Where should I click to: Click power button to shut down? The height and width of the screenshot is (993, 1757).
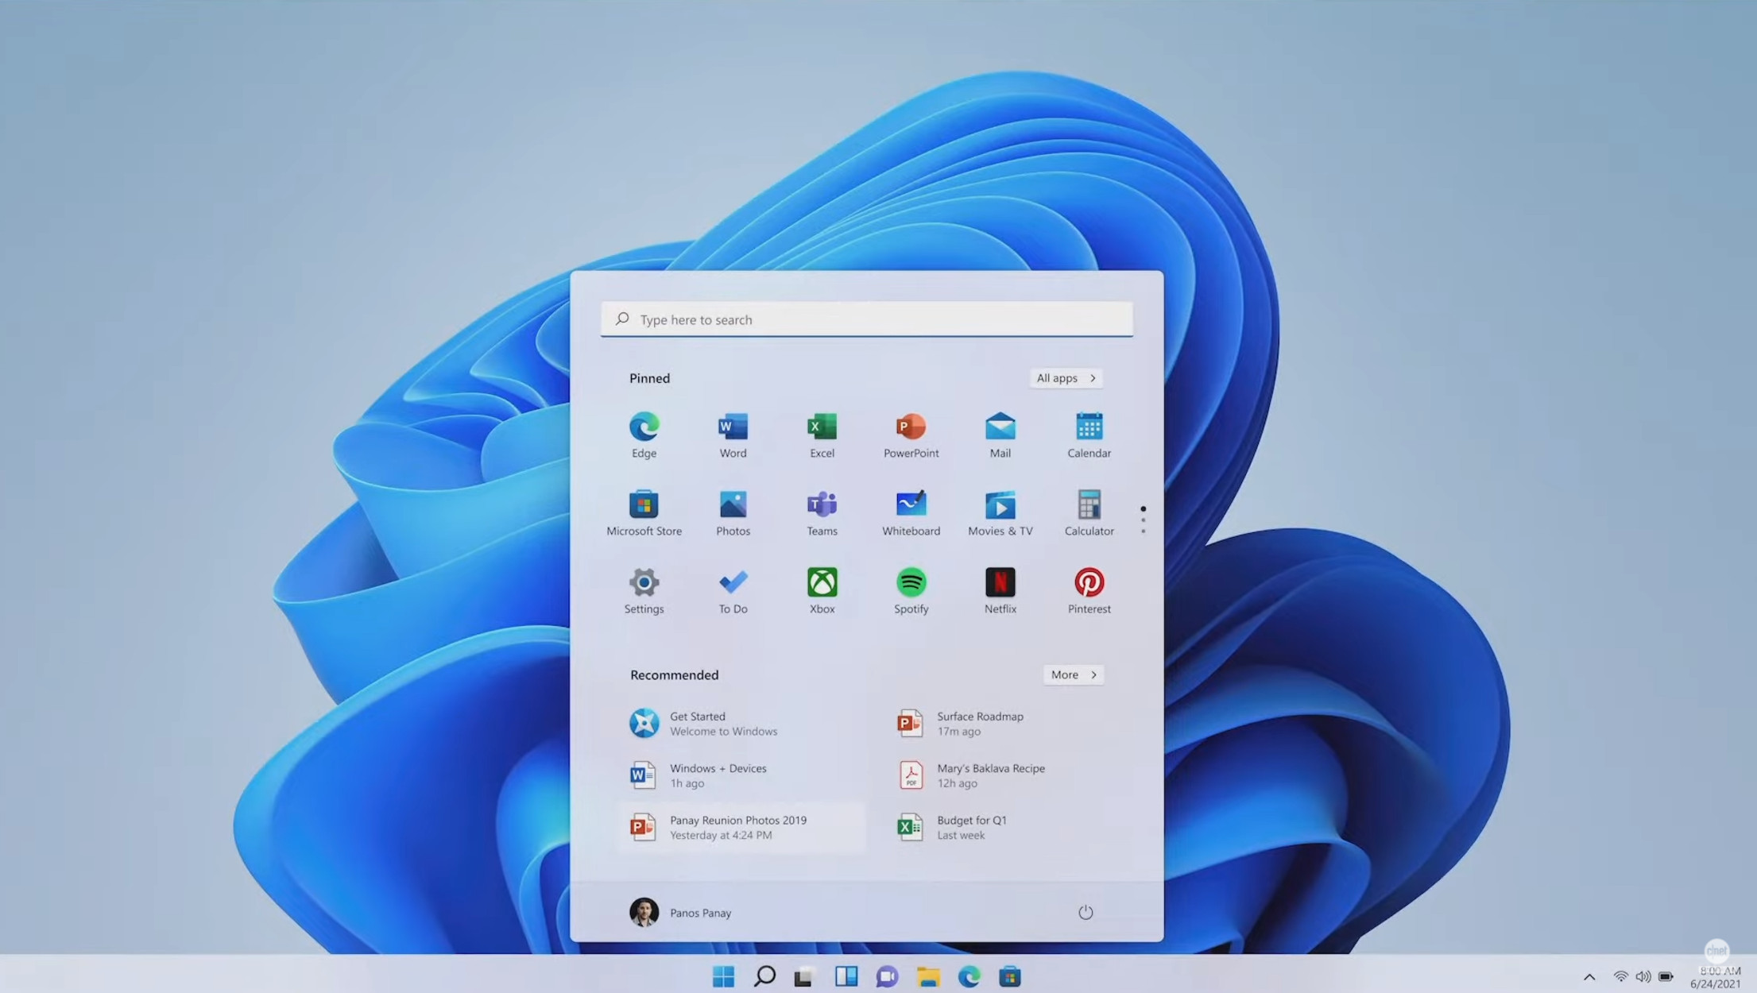click(x=1085, y=912)
